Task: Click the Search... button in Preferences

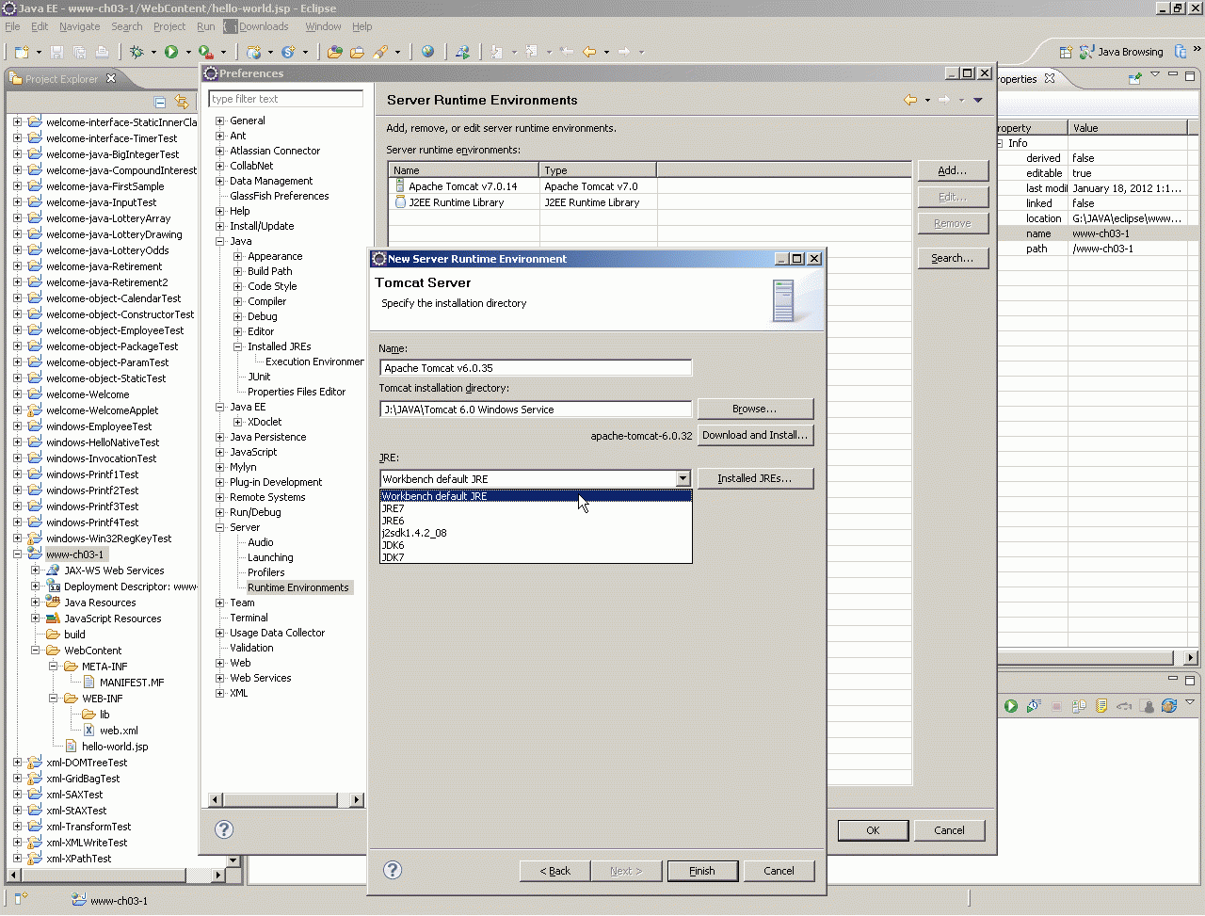Action: pos(953,258)
